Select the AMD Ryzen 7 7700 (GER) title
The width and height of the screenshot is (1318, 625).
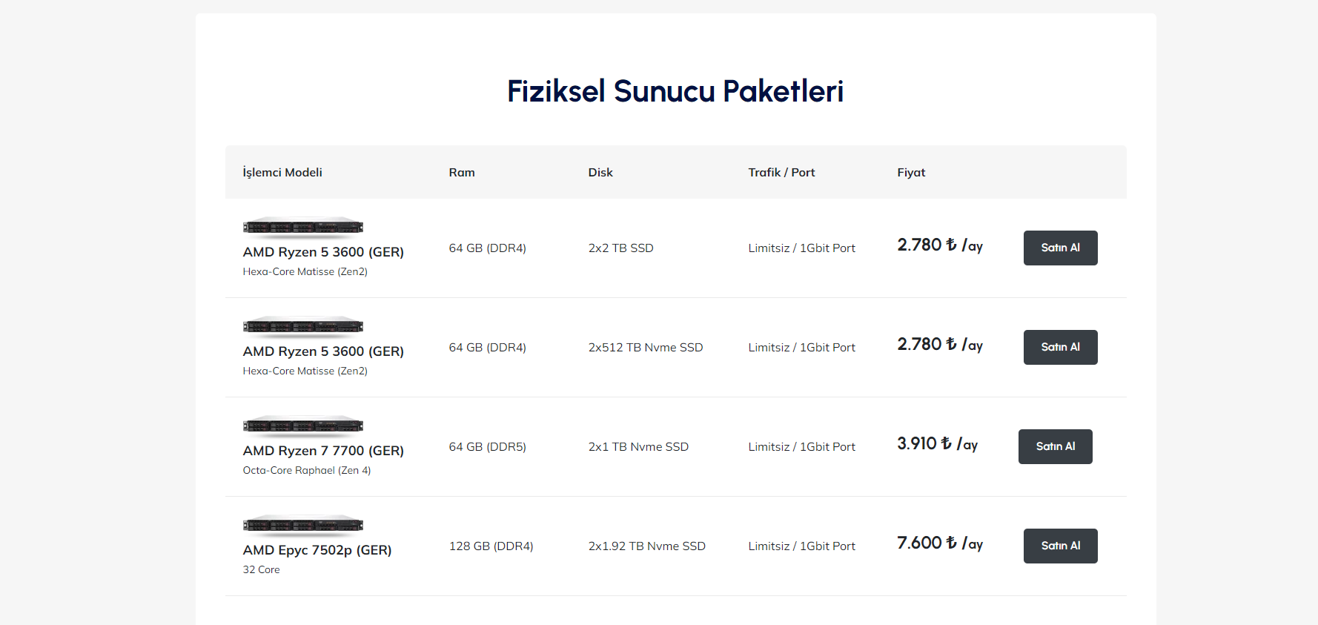pyautogui.click(x=323, y=451)
